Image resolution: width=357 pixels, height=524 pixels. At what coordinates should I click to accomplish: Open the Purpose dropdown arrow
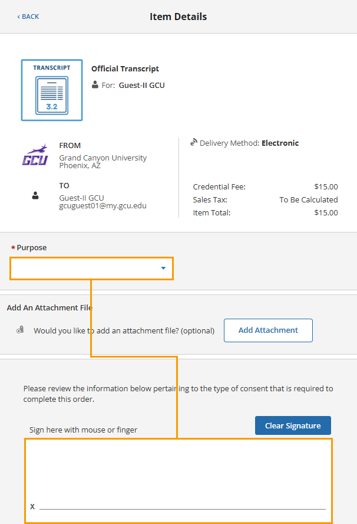pos(164,268)
